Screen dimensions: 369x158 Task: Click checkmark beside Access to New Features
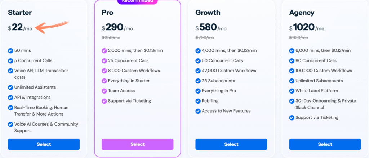(x=198, y=111)
